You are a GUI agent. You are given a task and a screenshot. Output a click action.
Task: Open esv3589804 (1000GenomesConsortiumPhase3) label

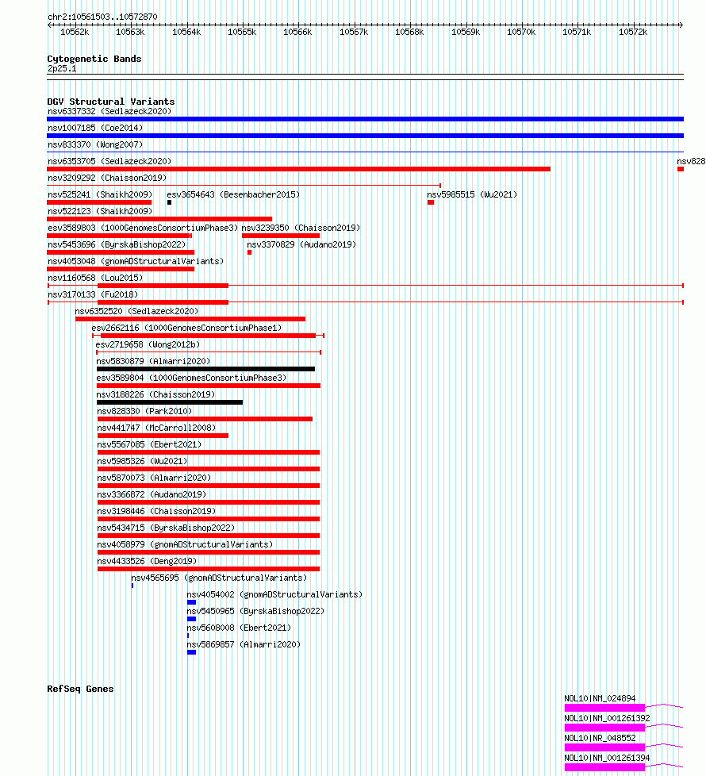coord(191,378)
